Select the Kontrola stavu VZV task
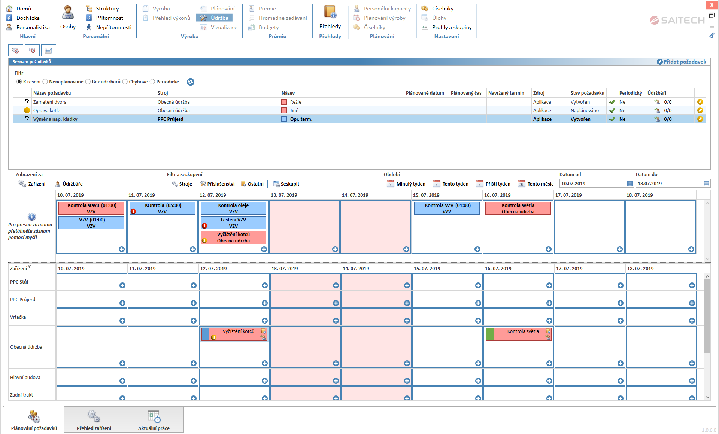 (x=91, y=208)
